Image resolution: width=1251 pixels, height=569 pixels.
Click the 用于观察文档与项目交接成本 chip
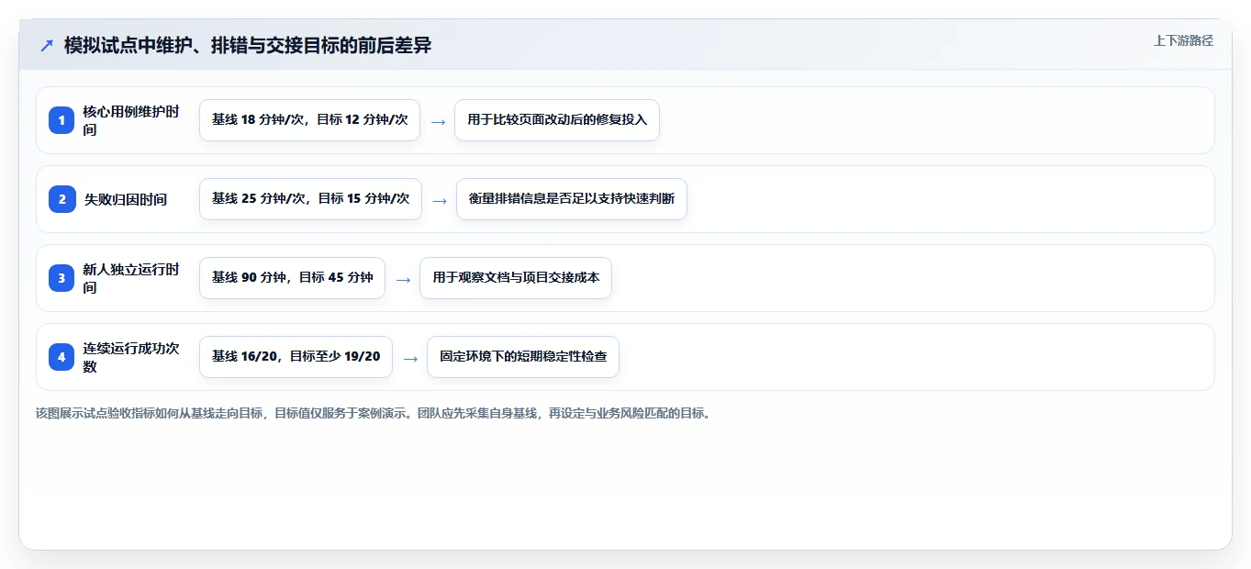(x=516, y=278)
